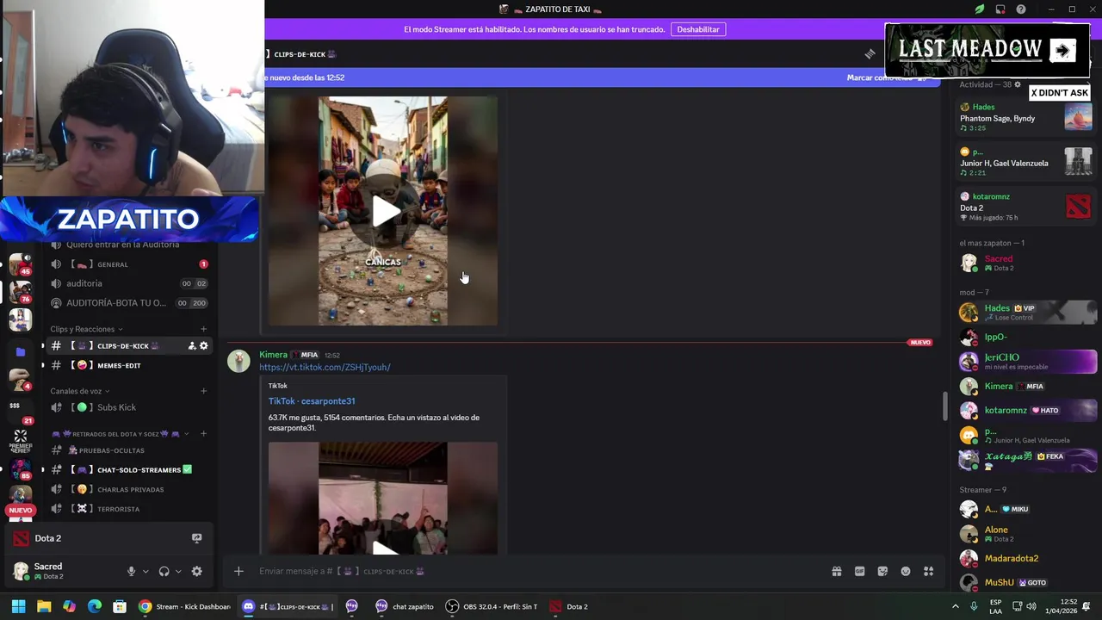Collapse the Clips y Reacciones category
The width and height of the screenshot is (1102, 620).
pos(86,329)
